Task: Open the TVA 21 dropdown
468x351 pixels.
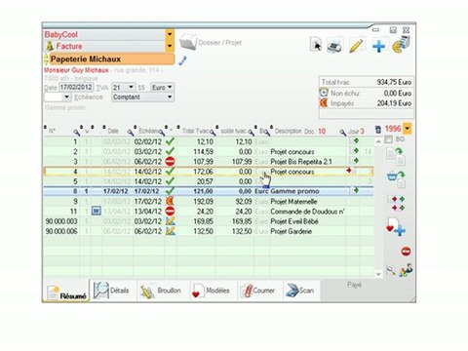Action: 131,87
